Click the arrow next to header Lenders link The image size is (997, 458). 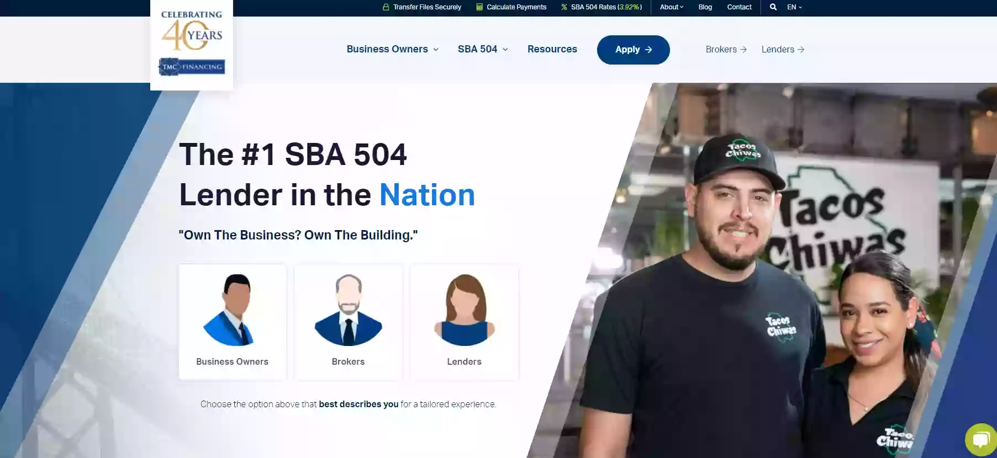tap(801, 50)
